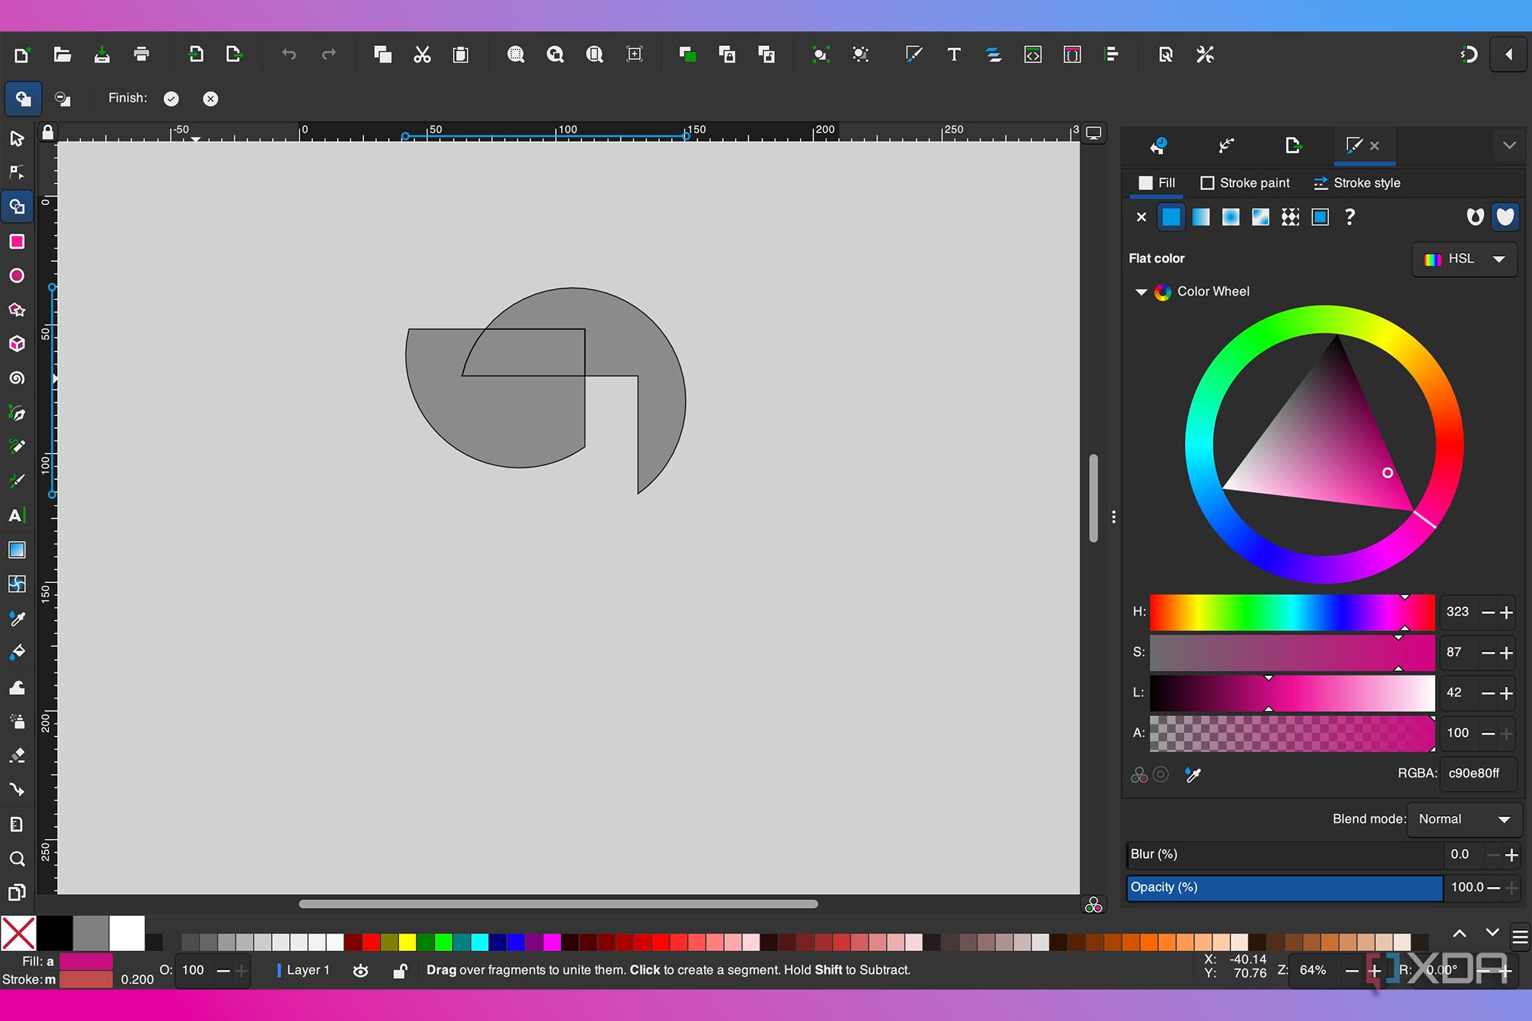1532x1021 pixels.
Task: Select the Paint Bucket tool
Action: click(x=17, y=652)
